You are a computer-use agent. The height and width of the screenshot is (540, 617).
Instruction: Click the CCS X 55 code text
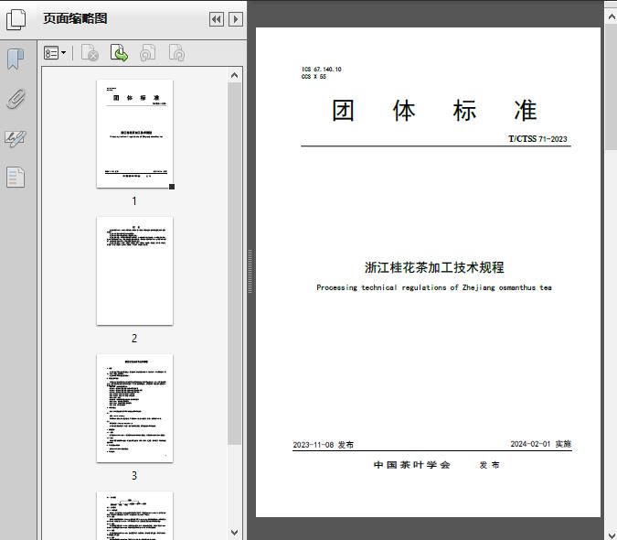pyautogui.click(x=314, y=77)
